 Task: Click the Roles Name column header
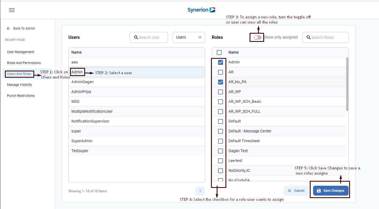233,53
